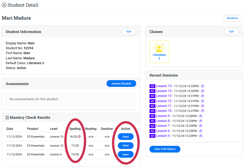This screenshot has width=246, height=168.
Task: Open the Lesson 14 recent session link
Action: pos(164,91)
